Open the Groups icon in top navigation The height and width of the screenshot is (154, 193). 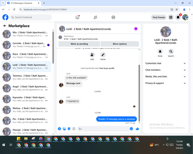pos(113,17)
